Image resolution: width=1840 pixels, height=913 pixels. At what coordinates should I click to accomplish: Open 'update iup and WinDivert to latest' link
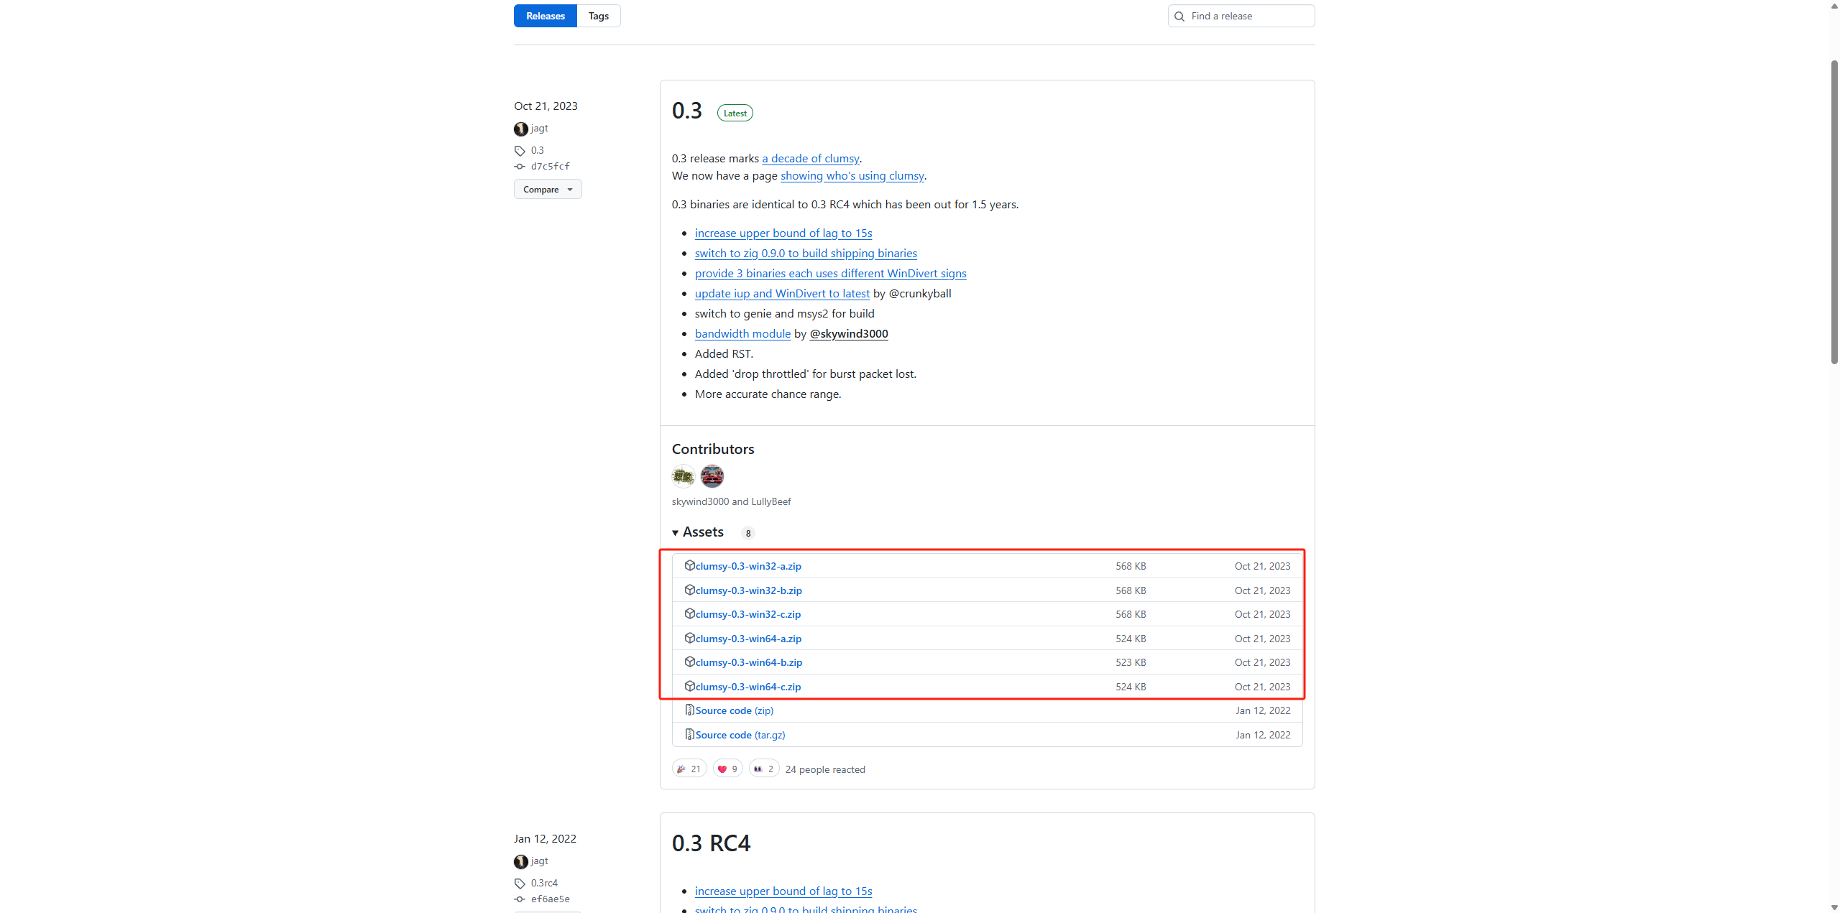(x=782, y=293)
